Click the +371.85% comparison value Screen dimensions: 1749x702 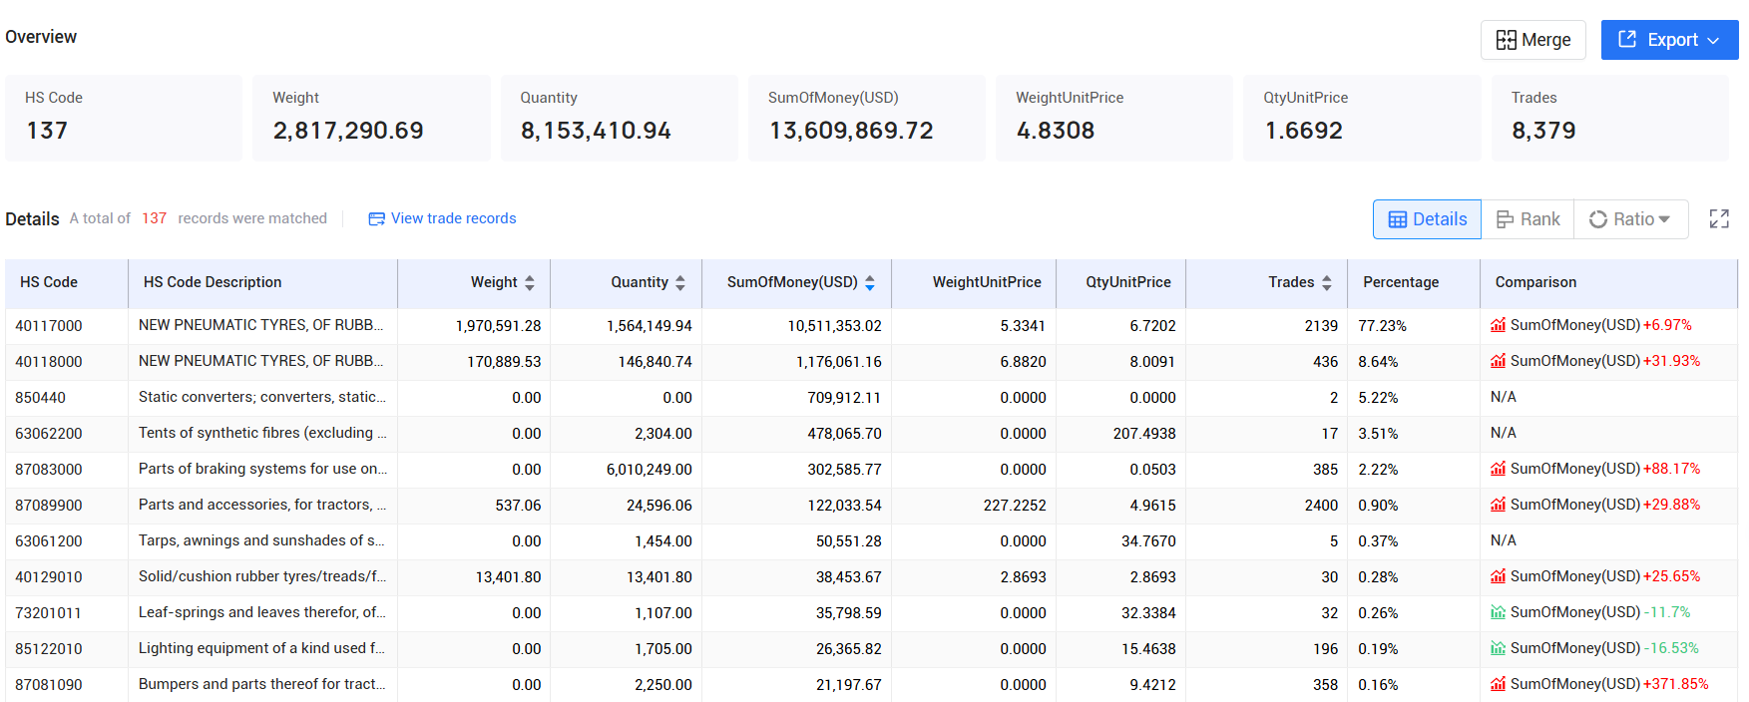pyautogui.click(x=1676, y=684)
